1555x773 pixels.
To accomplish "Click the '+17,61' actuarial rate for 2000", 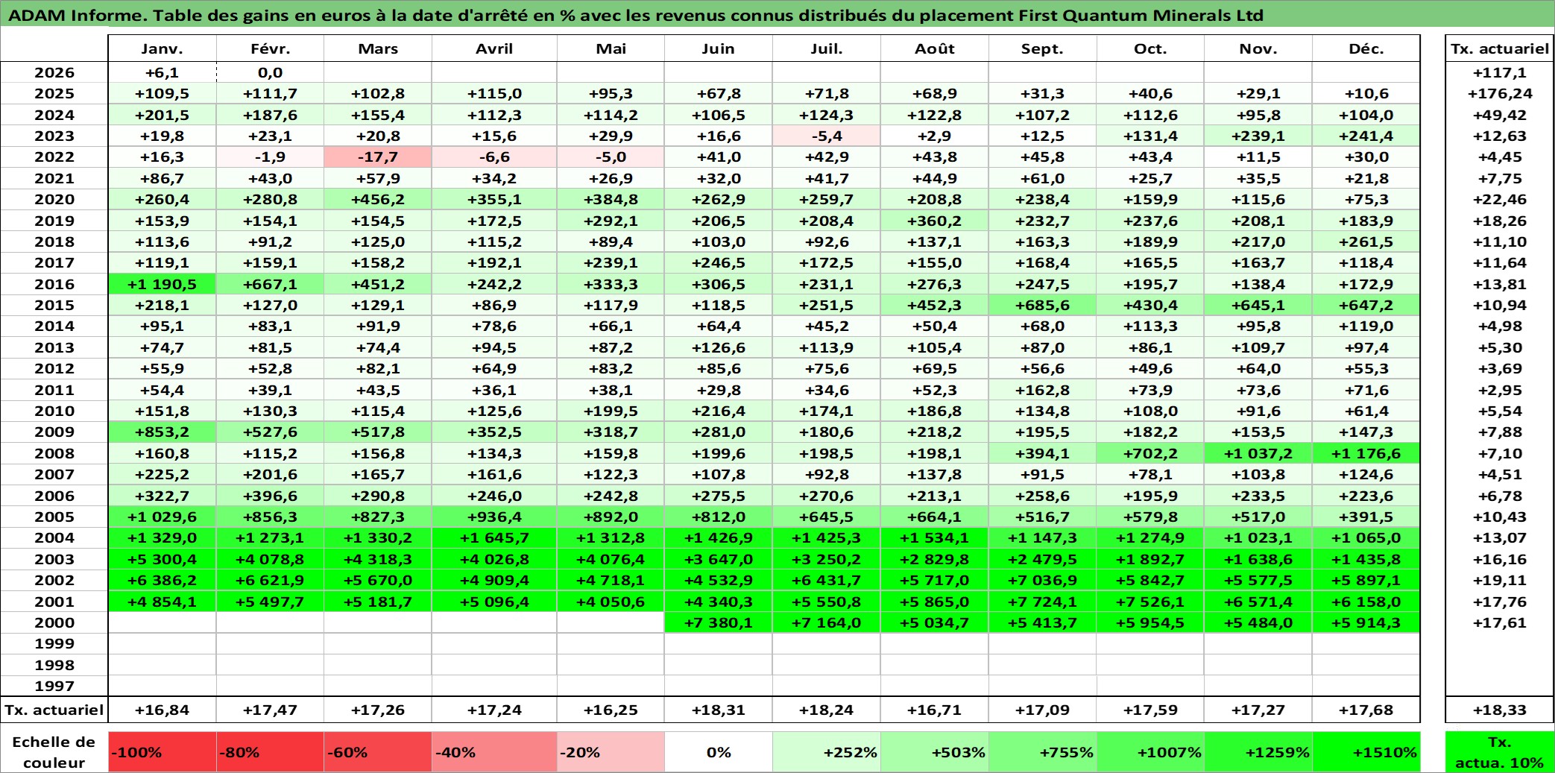I will click(x=1500, y=622).
